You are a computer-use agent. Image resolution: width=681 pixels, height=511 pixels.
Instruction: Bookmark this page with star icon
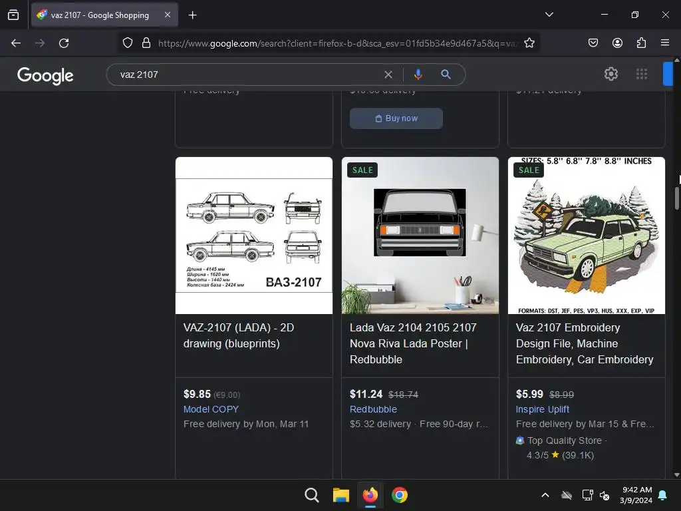[529, 43]
